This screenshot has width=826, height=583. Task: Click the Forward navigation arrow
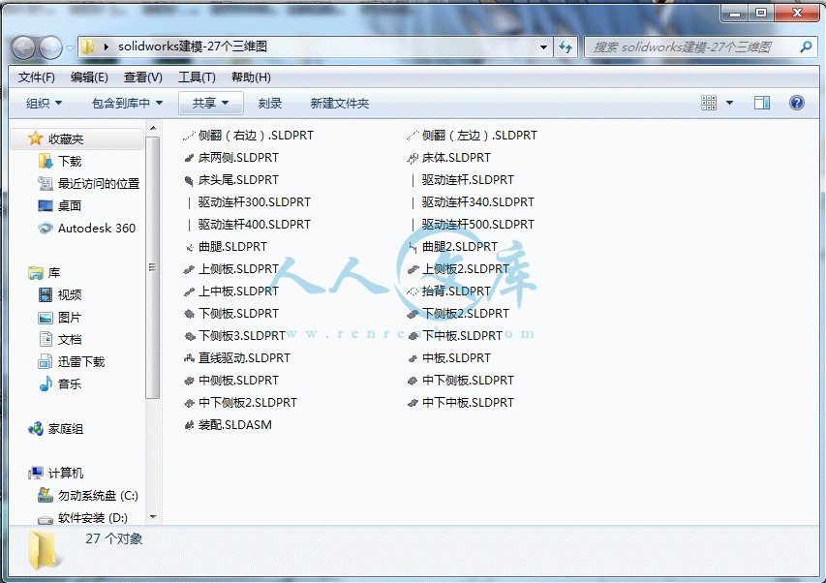(50, 47)
